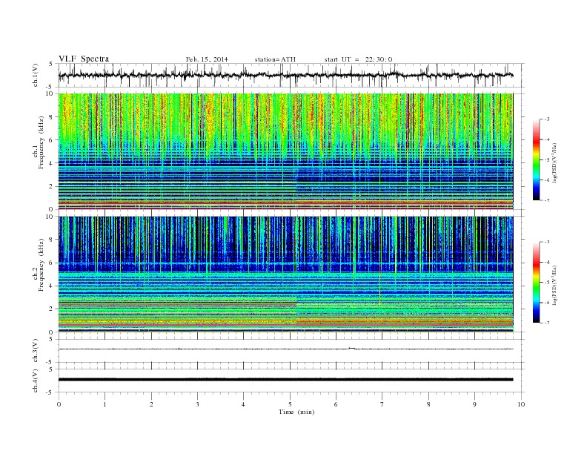This screenshot has width=587, height=454.
Task: Click the ch.1 'Frequency (kHz)' axis label
Action: click(42, 142)
